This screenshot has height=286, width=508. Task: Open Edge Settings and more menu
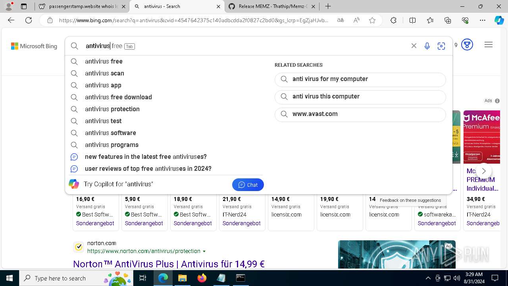pyautogui.click(x=483, y=20)
